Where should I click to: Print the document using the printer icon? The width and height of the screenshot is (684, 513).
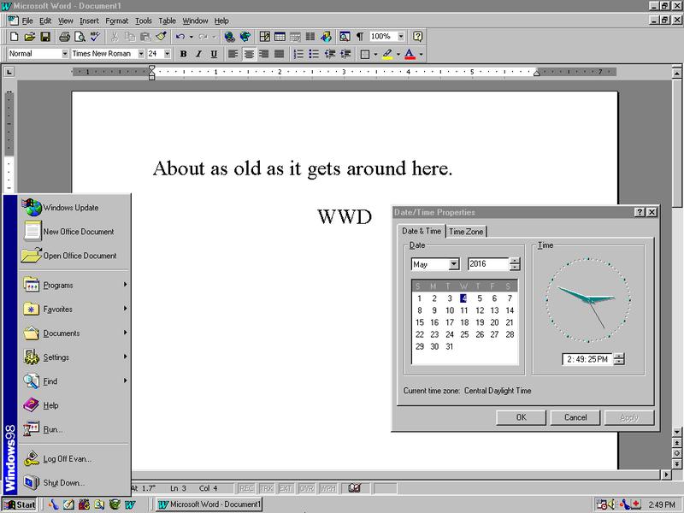click(x=64, y=37)
